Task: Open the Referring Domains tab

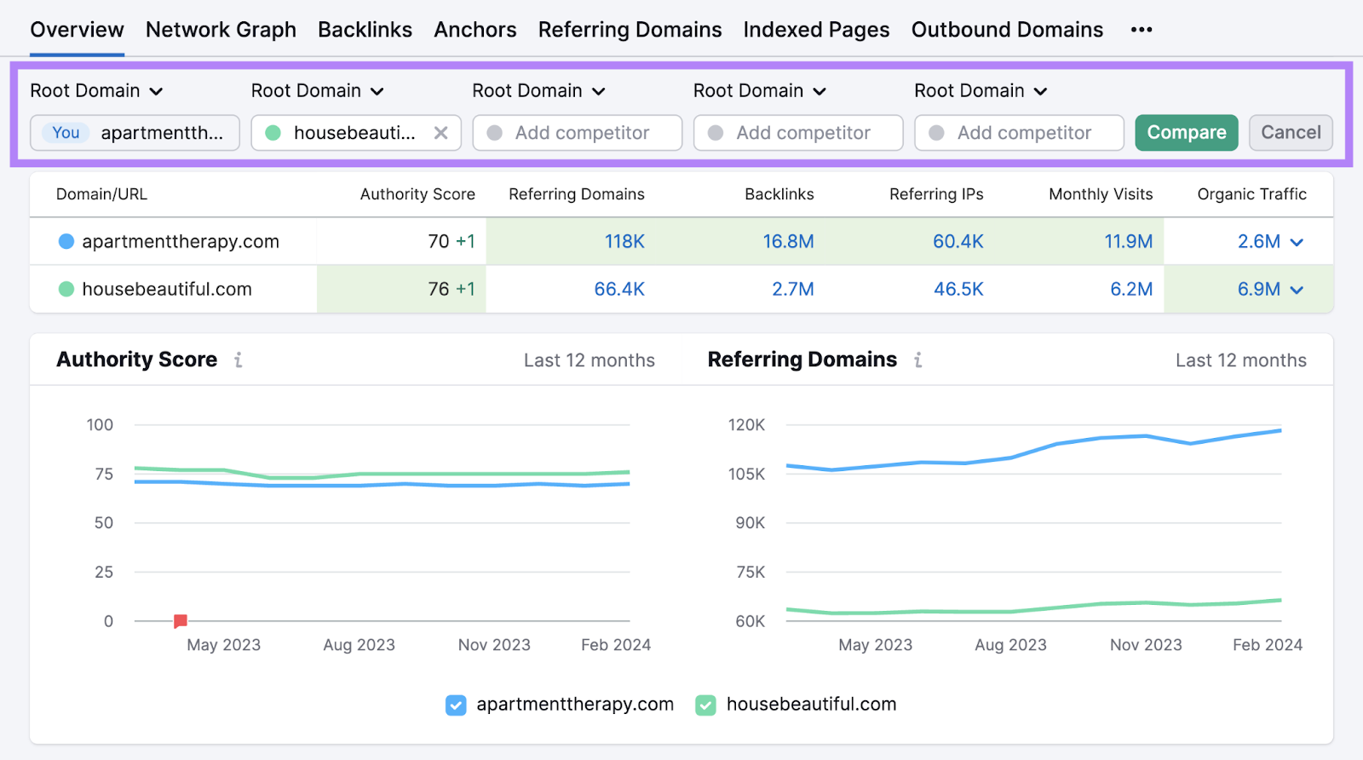Action: click(x=630, y=30)
